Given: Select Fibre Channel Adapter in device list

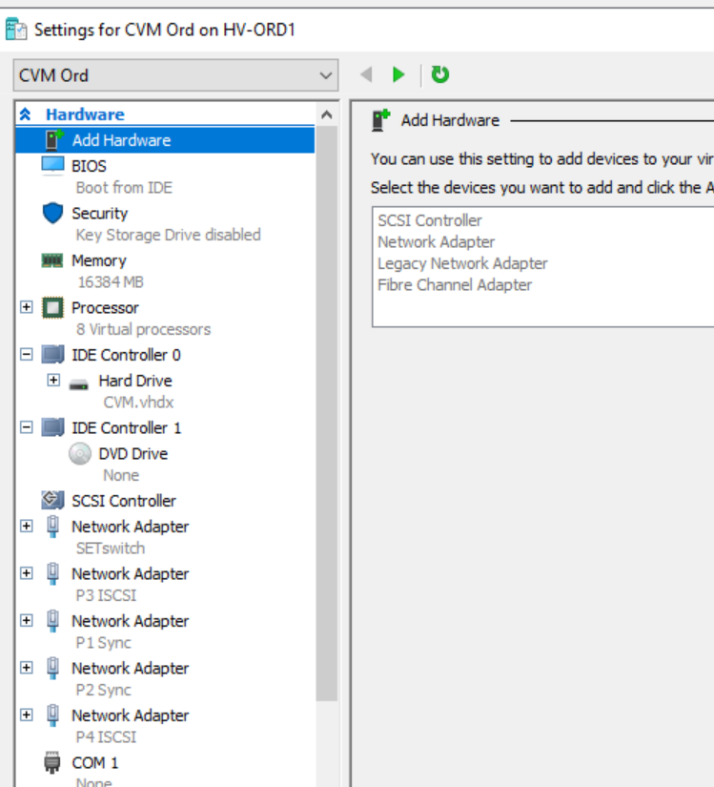Looking at the screenshot, I should coord(455,285).
